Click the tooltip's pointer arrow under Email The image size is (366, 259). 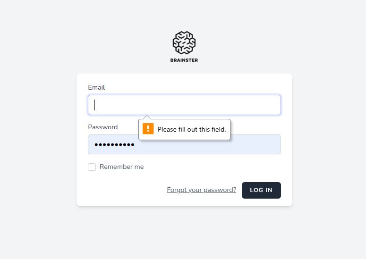pyautogui.click(x=146, y=117)
